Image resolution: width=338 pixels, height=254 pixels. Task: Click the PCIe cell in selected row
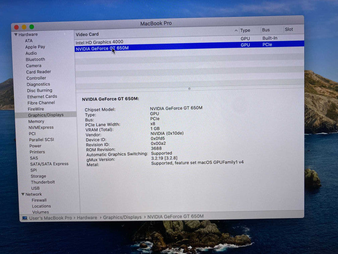pos(267,44)
